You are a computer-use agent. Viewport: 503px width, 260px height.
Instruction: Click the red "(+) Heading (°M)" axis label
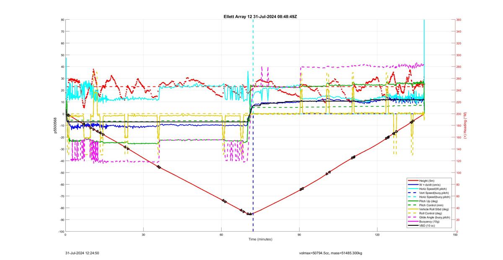[x=465, y=126]
